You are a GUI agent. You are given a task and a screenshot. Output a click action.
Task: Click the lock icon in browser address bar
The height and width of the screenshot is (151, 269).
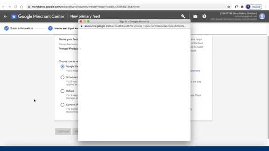(29, 7)
